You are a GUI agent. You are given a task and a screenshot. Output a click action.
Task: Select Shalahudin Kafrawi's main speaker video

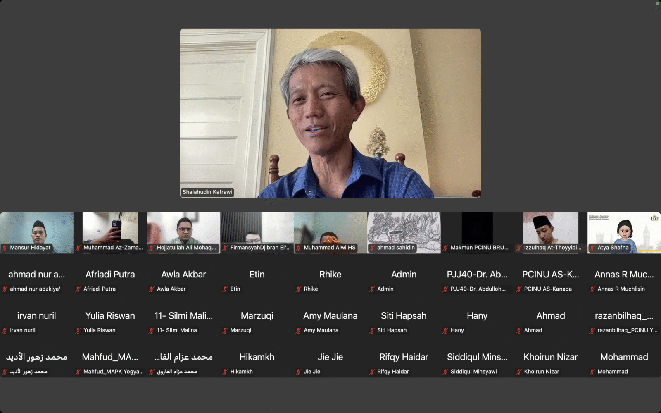(330, 113)
